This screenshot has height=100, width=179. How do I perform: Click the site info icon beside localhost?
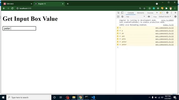point(17,8)
